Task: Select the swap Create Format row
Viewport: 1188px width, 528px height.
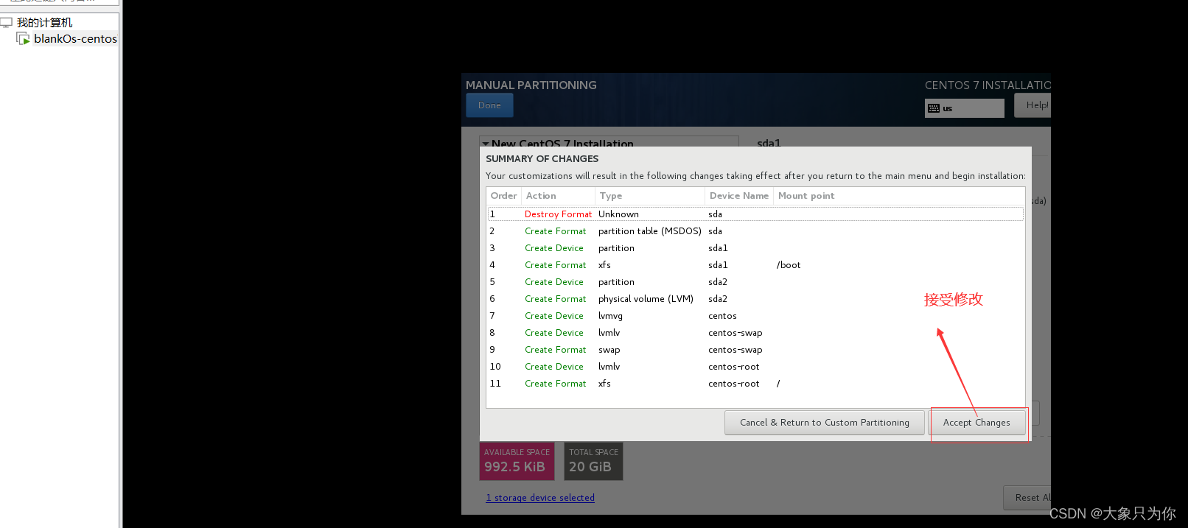Action: (x=755, y=350)
